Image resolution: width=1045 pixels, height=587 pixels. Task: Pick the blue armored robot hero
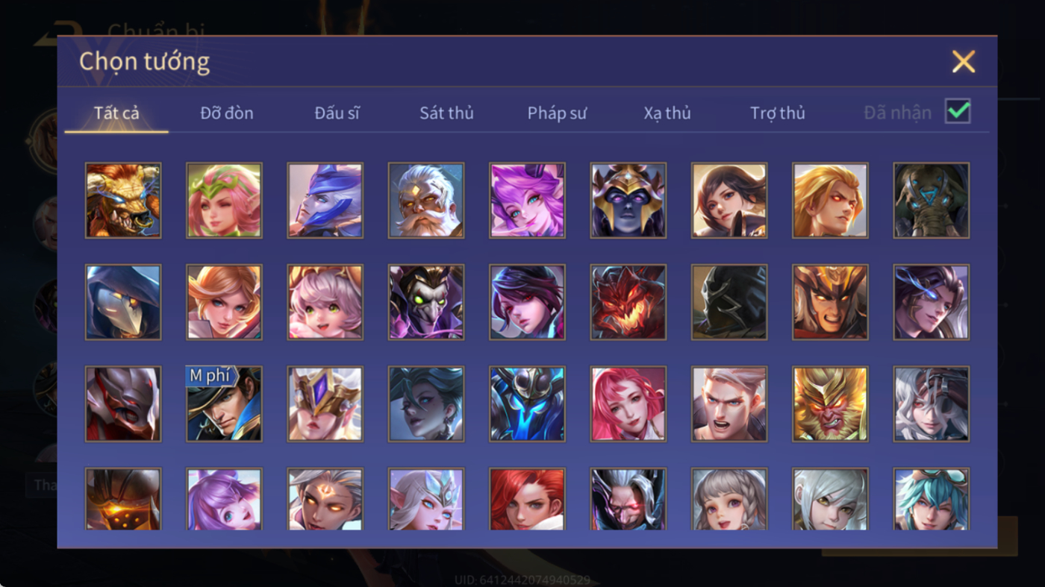tap(527, 404)
